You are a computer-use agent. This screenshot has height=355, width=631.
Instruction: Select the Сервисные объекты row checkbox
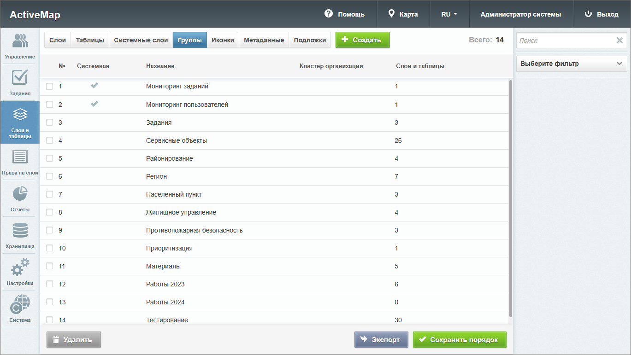click(x=50, y=140)
